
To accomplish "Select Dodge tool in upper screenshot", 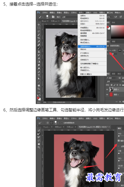I will [x=39, y=69].
